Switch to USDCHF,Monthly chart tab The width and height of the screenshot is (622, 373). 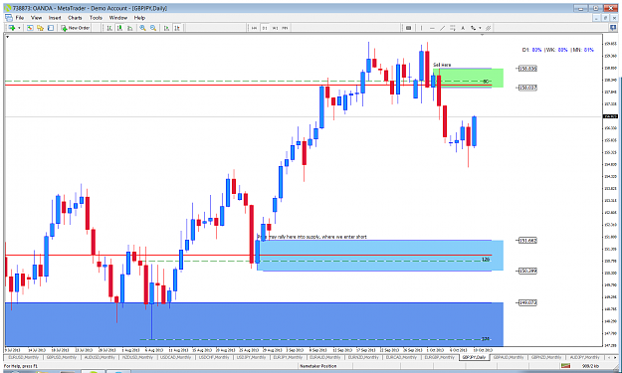(x=213, y=357)
